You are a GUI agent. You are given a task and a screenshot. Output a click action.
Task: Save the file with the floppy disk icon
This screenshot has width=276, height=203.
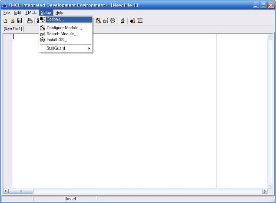pos(20,21)
